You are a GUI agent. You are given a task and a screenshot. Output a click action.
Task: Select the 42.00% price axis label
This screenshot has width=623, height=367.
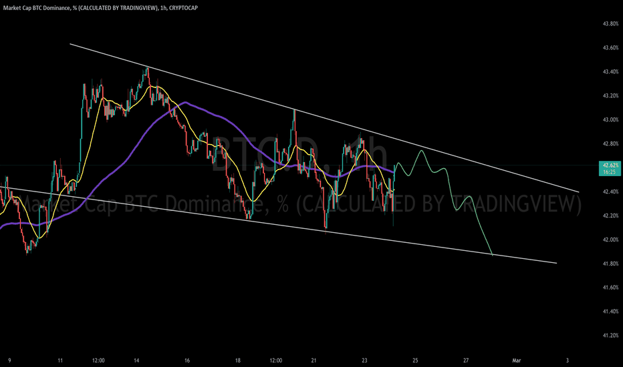[x=611, y=240]
